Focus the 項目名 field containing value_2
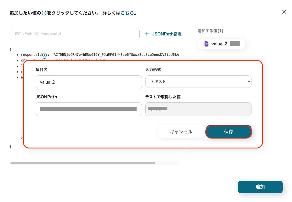This screenshot has width=292, height=202. pos(89,82)
